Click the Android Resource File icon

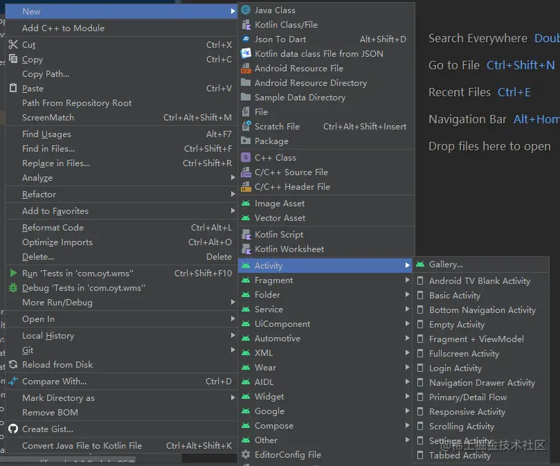(x=246, y=69)
